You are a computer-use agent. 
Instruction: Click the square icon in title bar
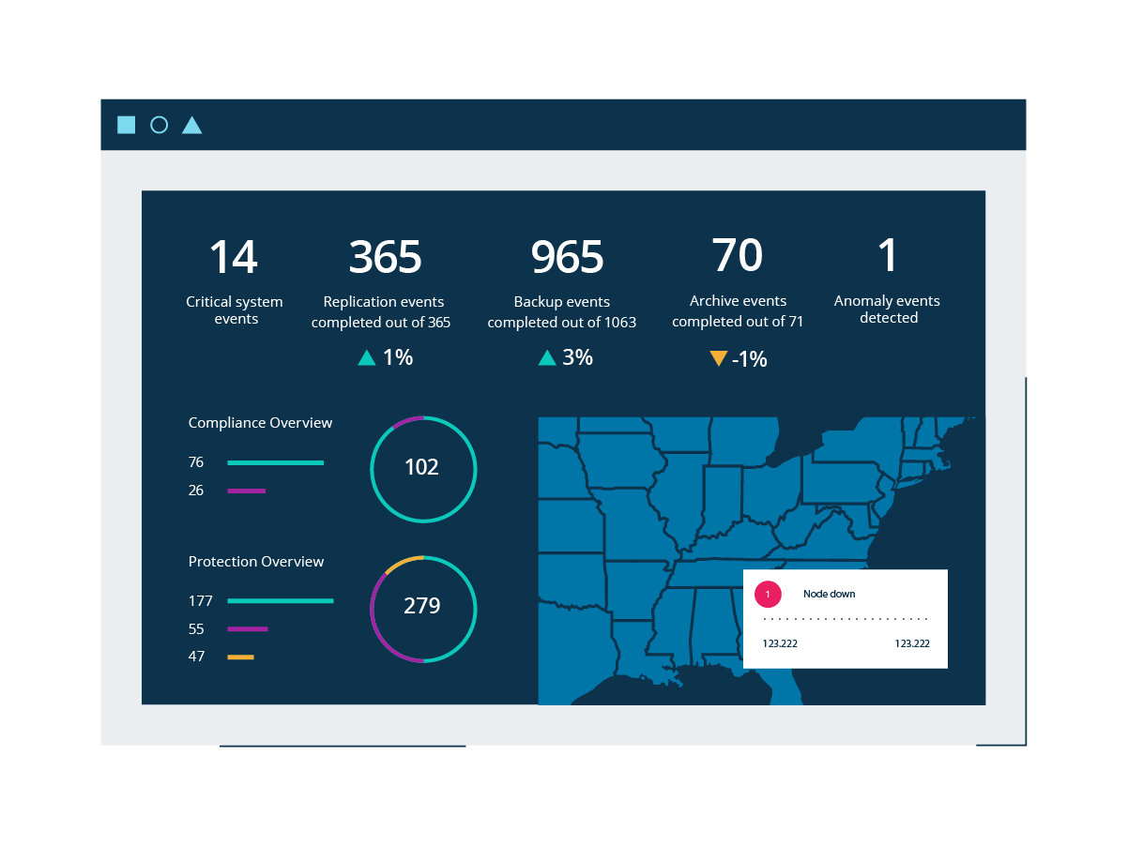pyautogui.click(x=126, y=125)
